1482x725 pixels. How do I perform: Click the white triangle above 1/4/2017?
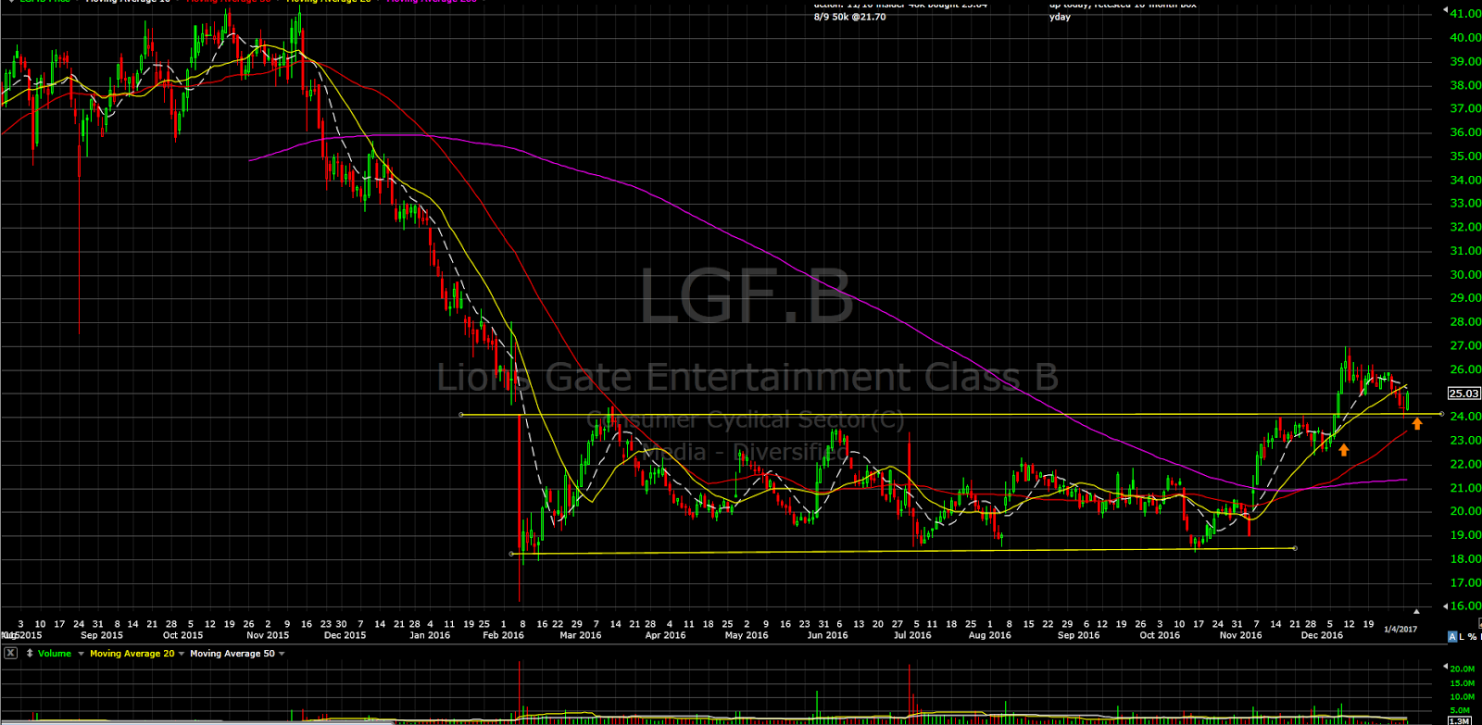coord(1416,611)
